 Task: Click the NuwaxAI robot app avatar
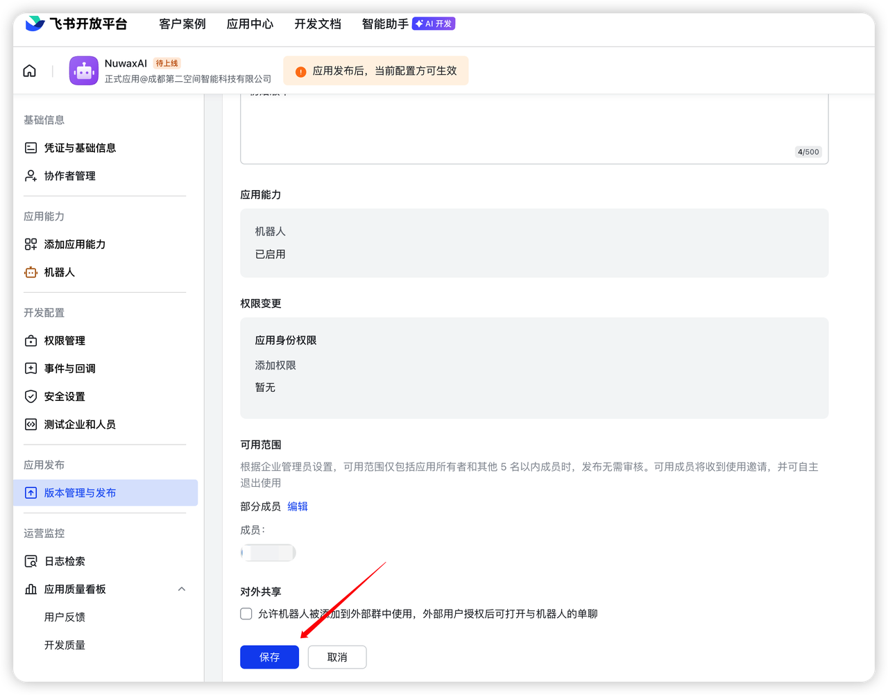84,71
